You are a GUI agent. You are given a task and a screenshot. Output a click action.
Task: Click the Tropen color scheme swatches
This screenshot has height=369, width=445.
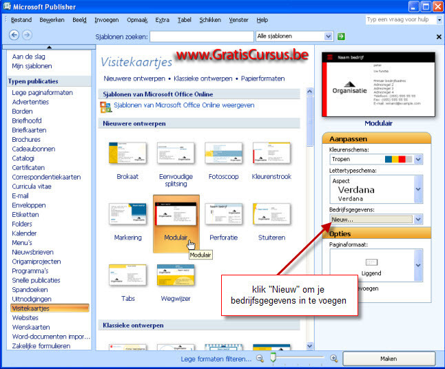click(398, 159)
